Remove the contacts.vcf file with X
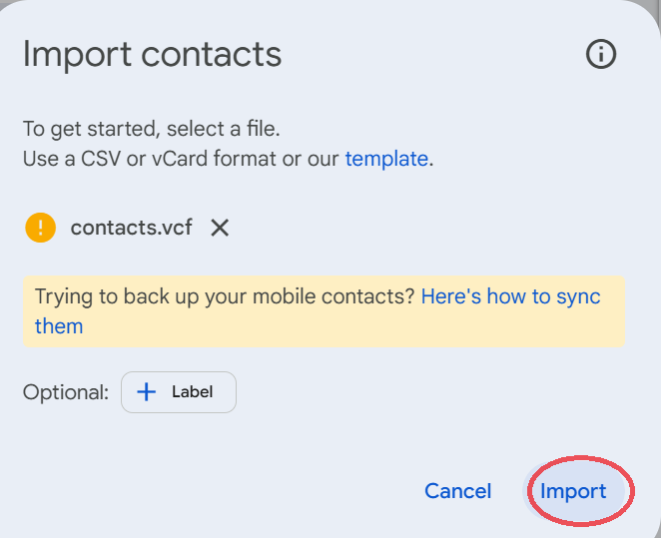Viewport: 661px width, 538px height. point(220,228)
